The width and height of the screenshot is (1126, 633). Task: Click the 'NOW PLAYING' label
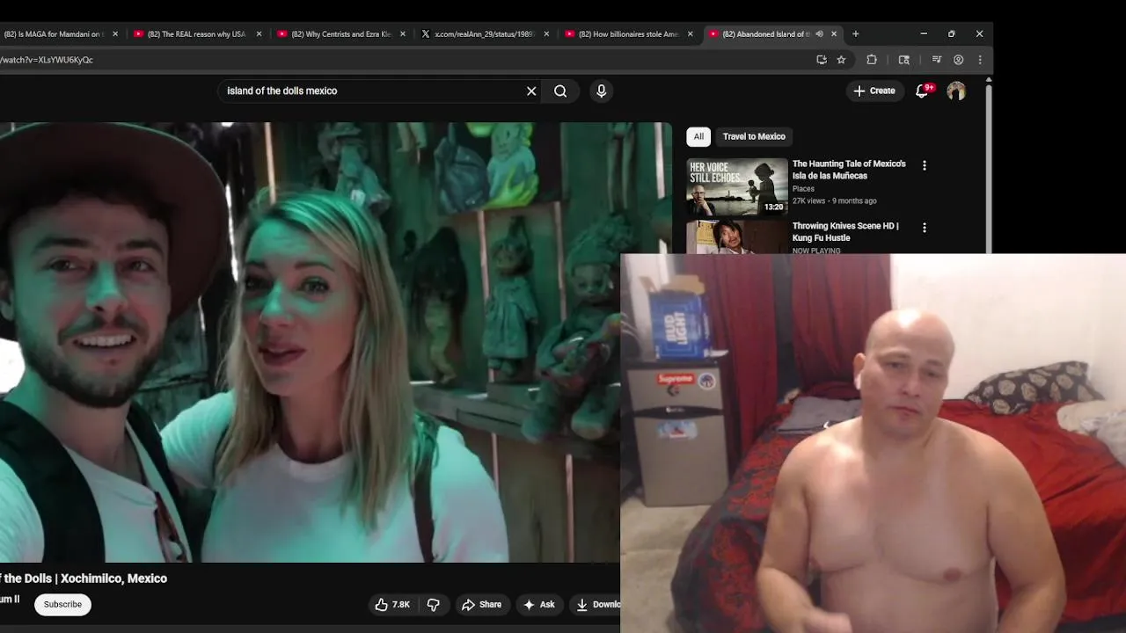[x=816, y=251]
